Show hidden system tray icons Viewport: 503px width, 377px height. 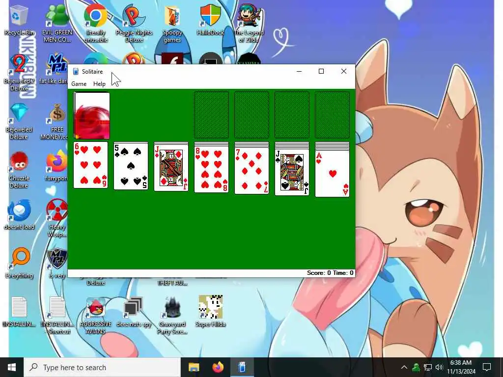(x=404, y=367)
